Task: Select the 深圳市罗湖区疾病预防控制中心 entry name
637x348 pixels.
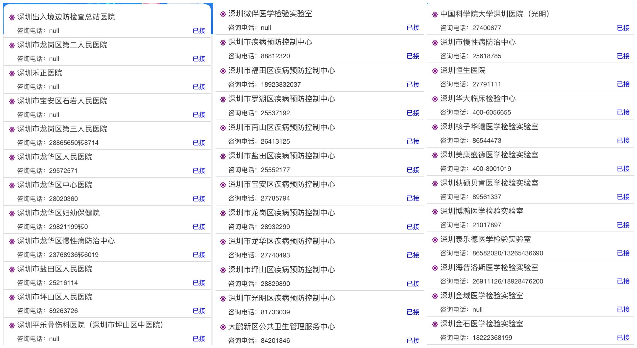Action: pos(282,99)
